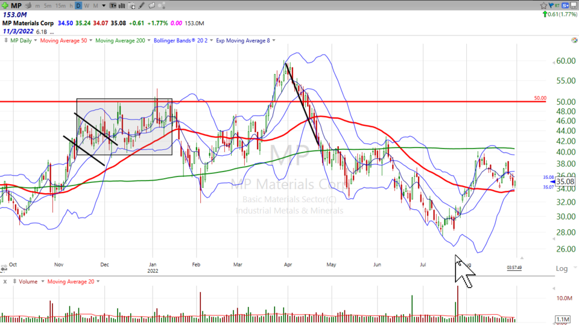579x325 pixels.
Task: Click the 35.08 current price tag
Action: coord(565,182)
